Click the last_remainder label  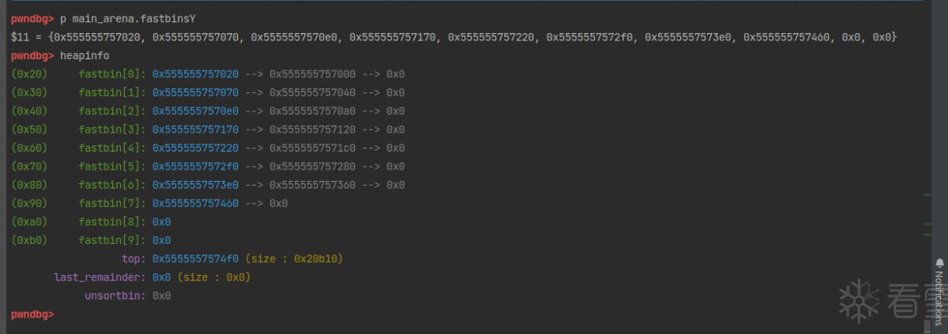(x=100, y=277)
